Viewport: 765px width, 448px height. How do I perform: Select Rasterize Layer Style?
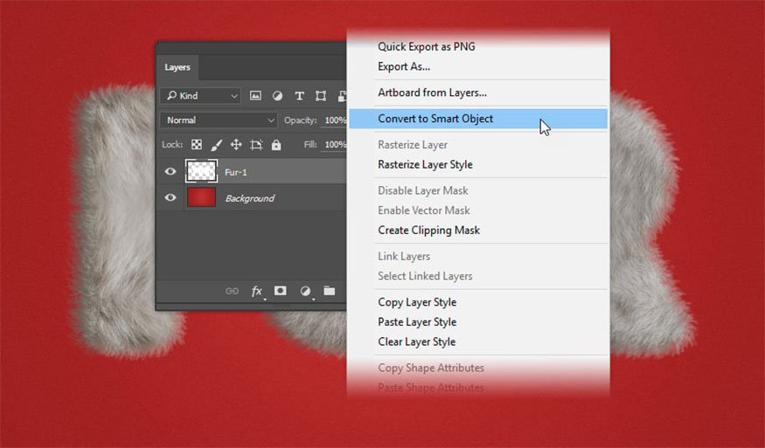pos(426,165)
